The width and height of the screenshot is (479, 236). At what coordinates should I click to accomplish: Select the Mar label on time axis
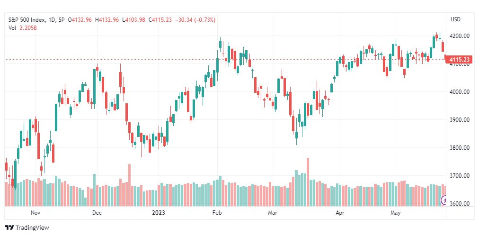tap(272, 212)
